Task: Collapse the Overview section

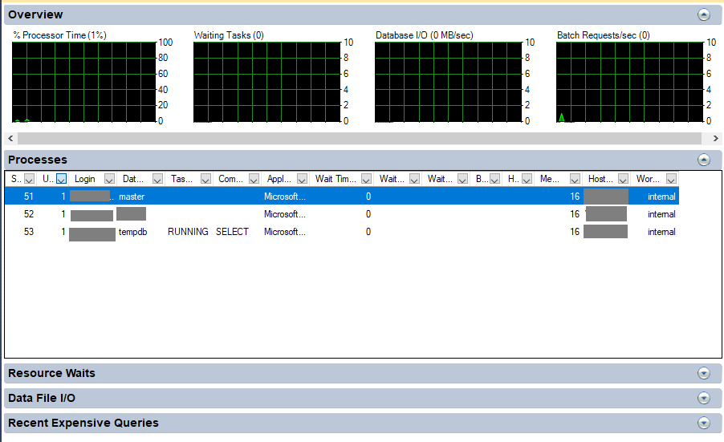Action: coord(704,14)
